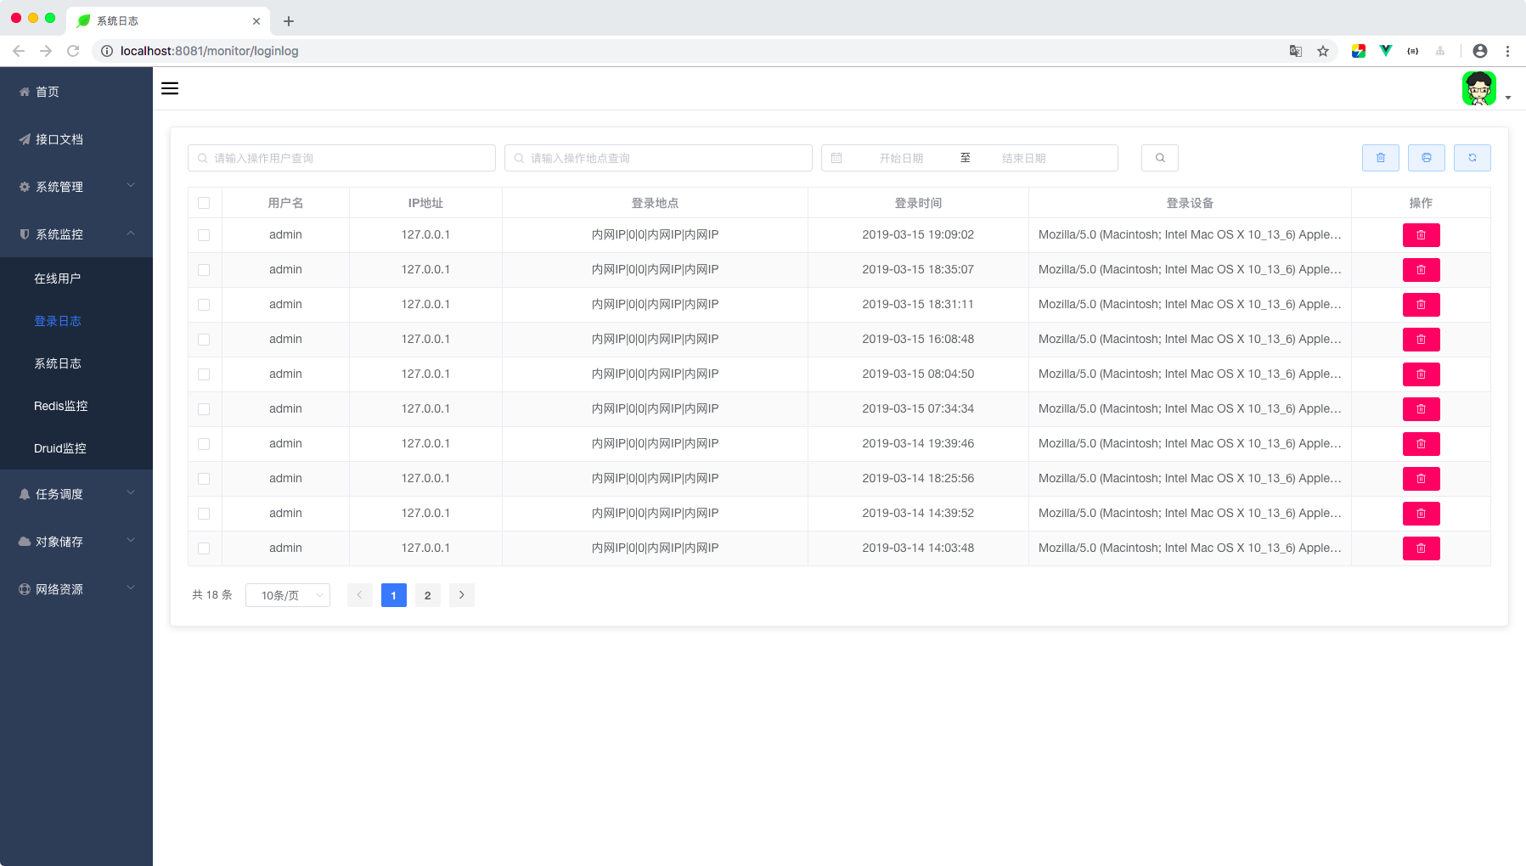
Task: Open 系统日志 submenu item
Action: point(76,363)
